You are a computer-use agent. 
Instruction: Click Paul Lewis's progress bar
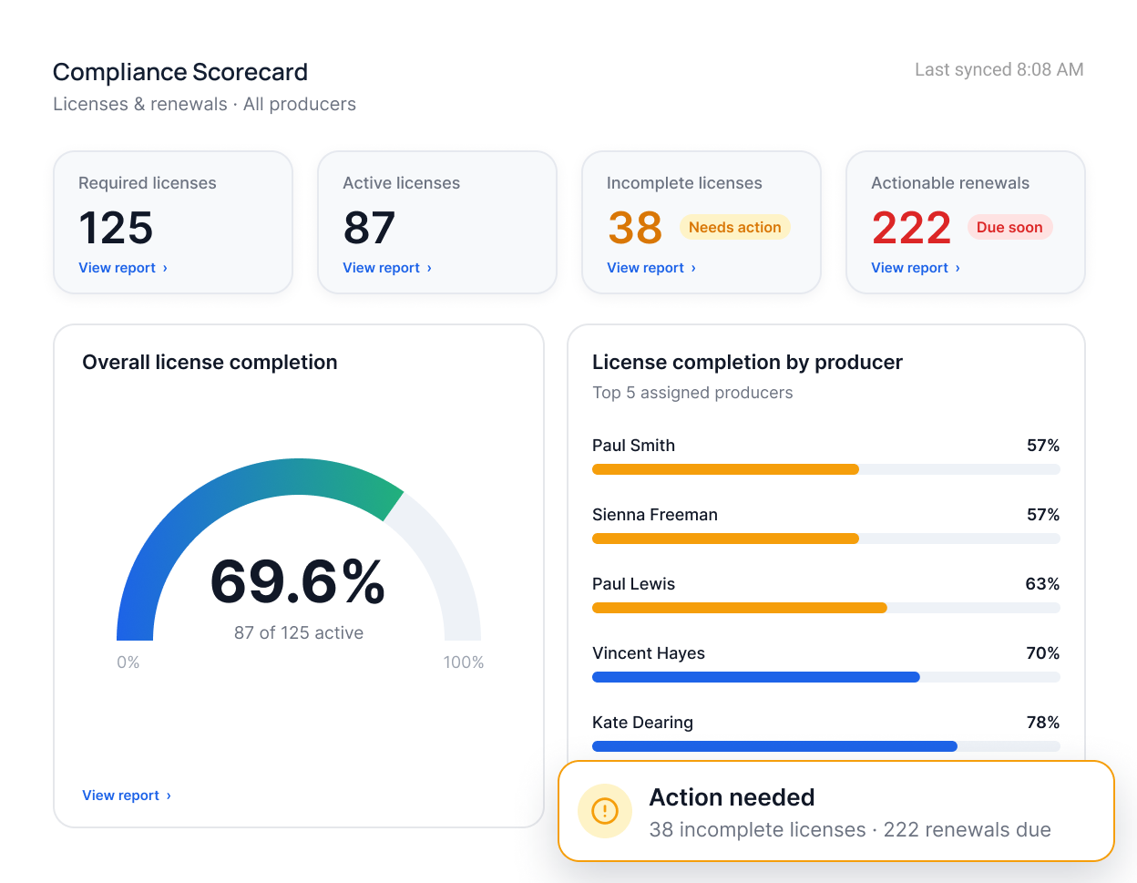click(x=825, y=608)
